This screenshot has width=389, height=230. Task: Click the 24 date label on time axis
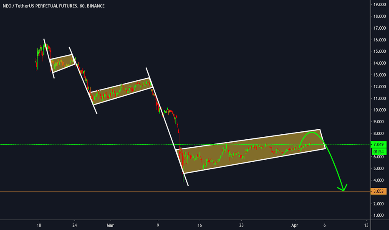coord(74,225)
